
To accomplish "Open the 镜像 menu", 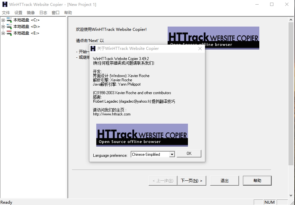I will pos(31,12).
